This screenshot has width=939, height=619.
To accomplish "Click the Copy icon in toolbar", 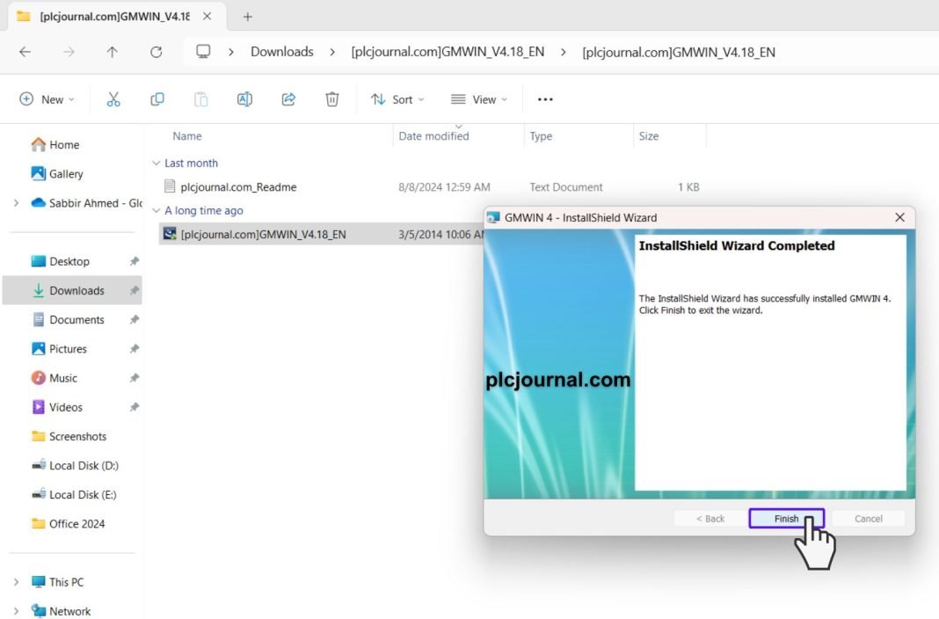I will pyautogui.click(x=157, y=99).
